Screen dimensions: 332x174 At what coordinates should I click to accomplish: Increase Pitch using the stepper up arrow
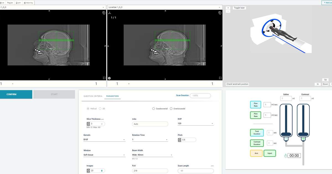[x=179, y=139]
